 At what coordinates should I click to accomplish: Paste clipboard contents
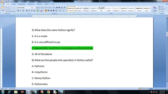3,9
